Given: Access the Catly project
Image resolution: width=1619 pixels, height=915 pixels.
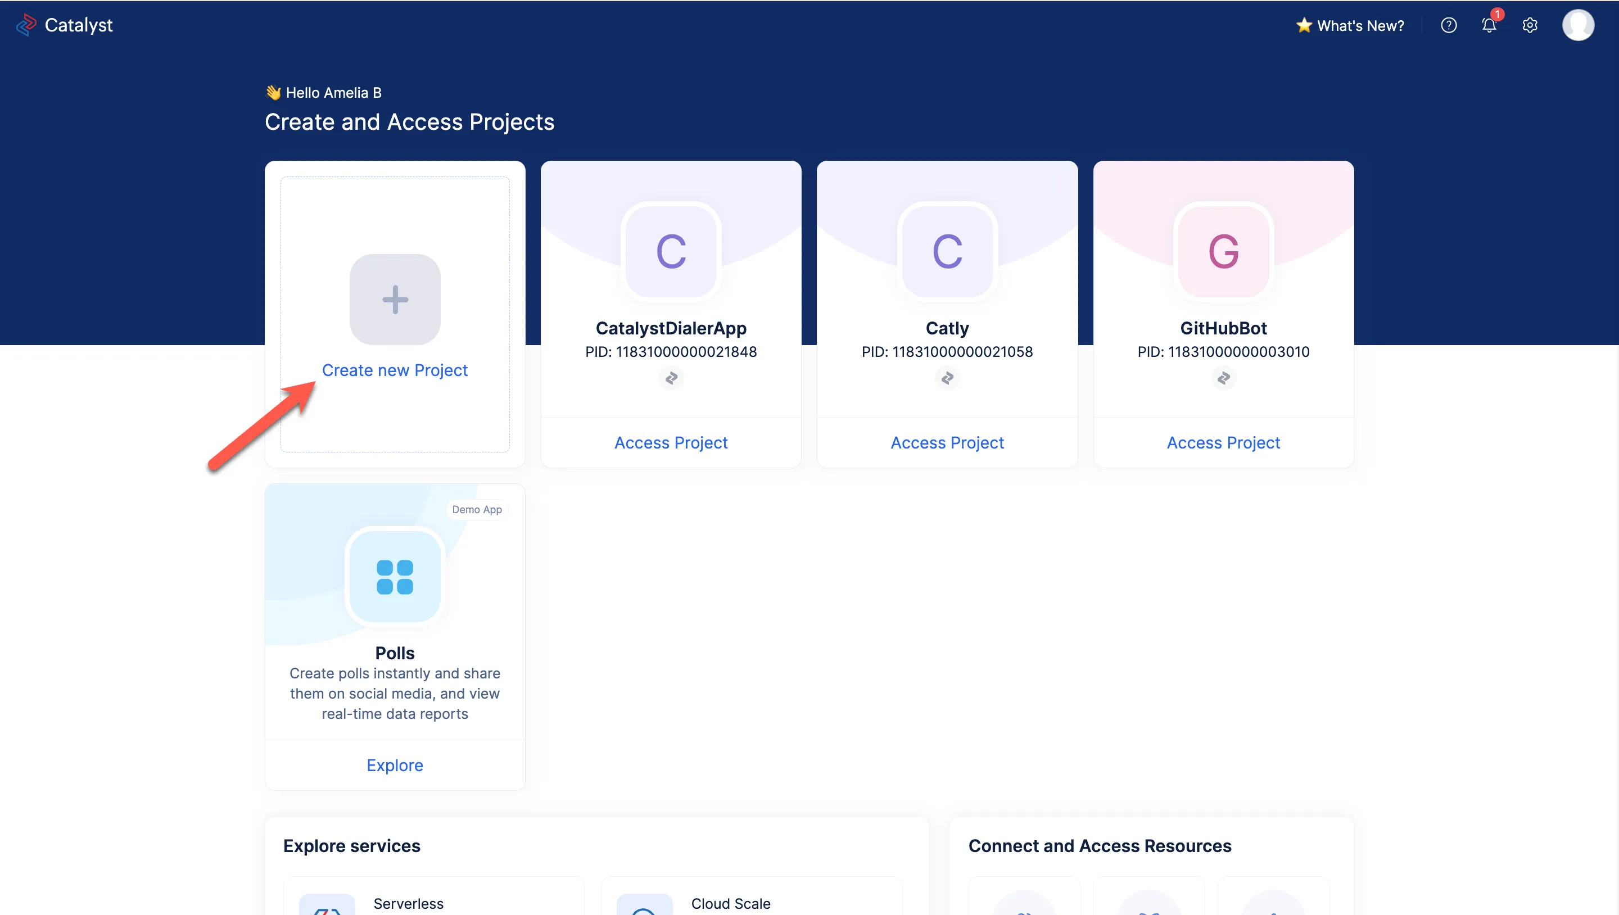Looking at the screenshot, I should click(x=947, y=443).
